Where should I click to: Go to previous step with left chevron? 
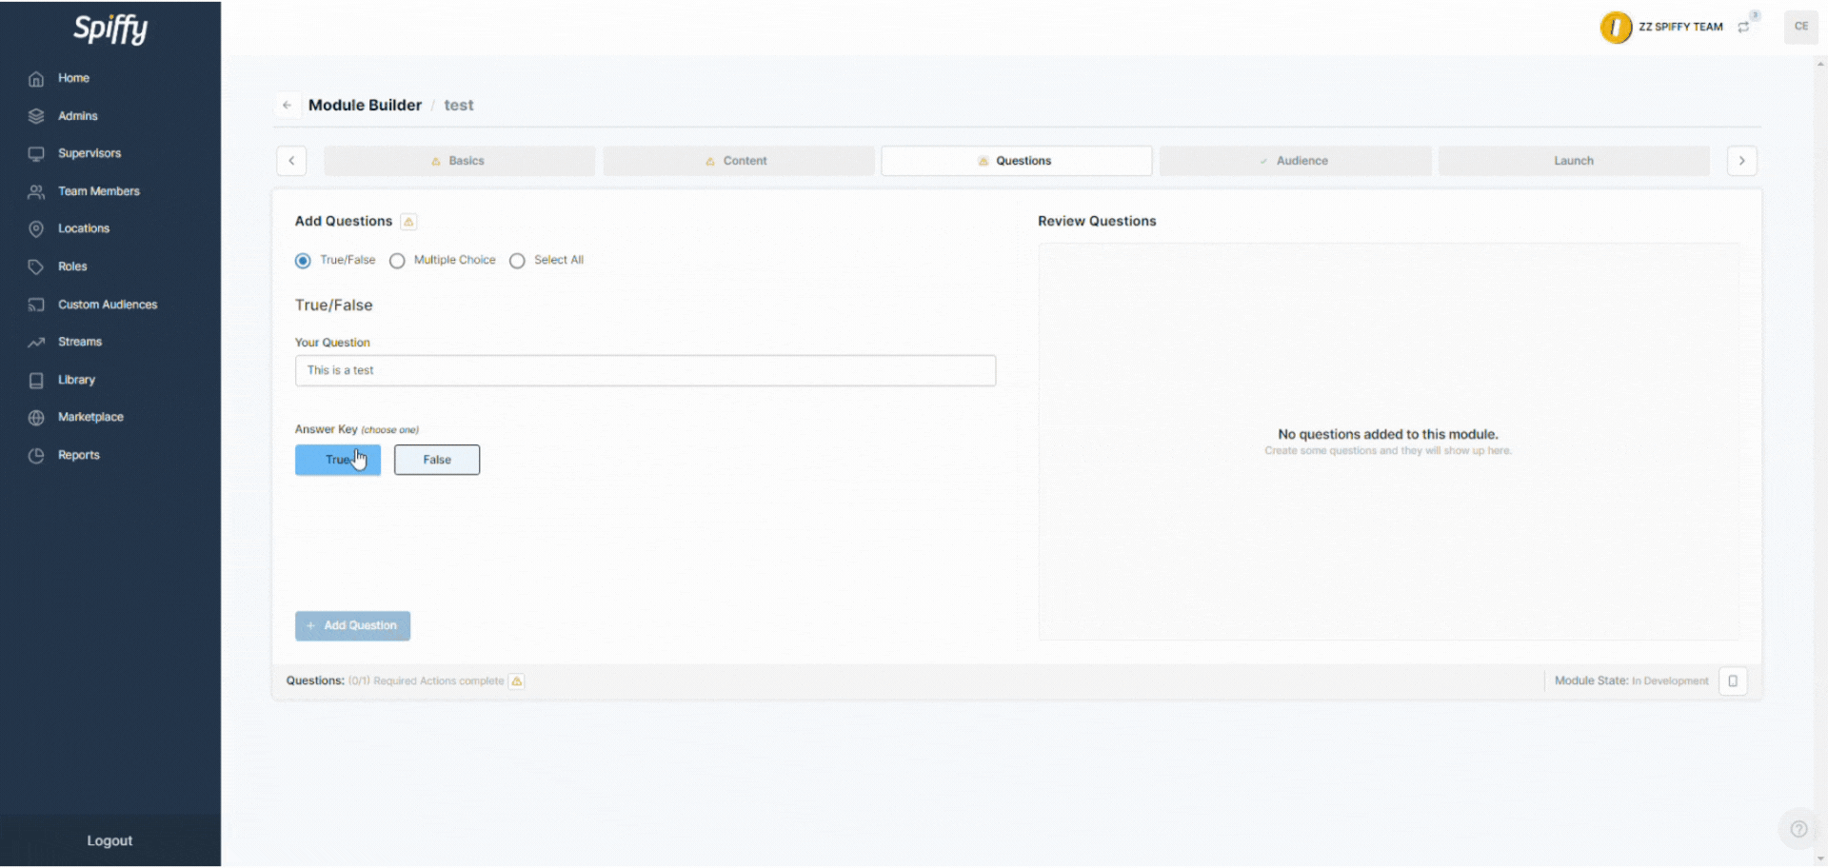pos(291,161)
